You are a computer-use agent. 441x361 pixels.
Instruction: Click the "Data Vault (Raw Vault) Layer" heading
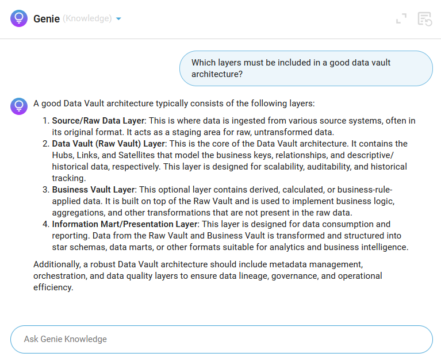(x=108, y=144)
